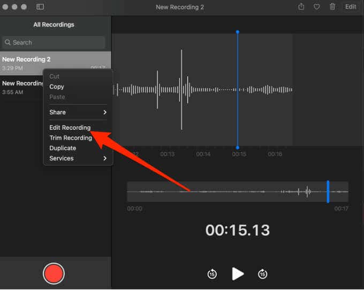Image resolution: width=364 pixels, height=299 pixels.
Task: Start a new recording with red record button
Action: [x=54, y=274]
